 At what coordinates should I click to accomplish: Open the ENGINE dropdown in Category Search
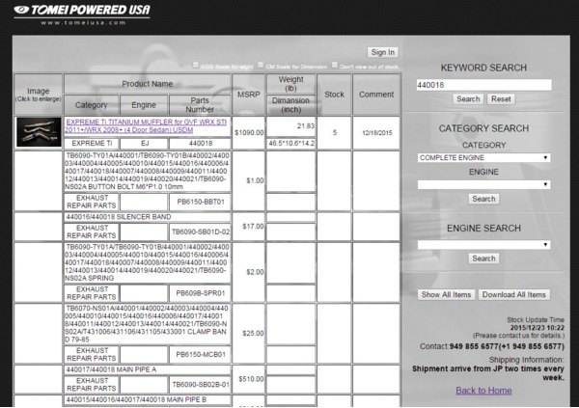point(483,184)
